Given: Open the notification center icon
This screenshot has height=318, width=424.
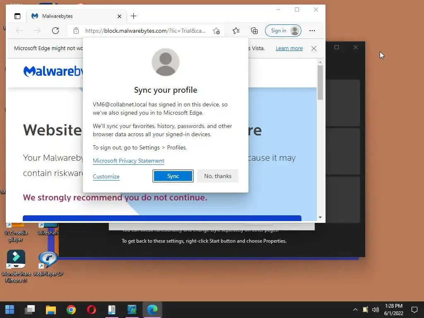Looking at the screenshot, I should click(x=414, y=310).
